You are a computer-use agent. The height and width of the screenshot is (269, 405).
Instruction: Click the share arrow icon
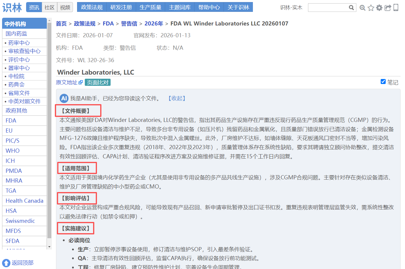tap(388, 8)
